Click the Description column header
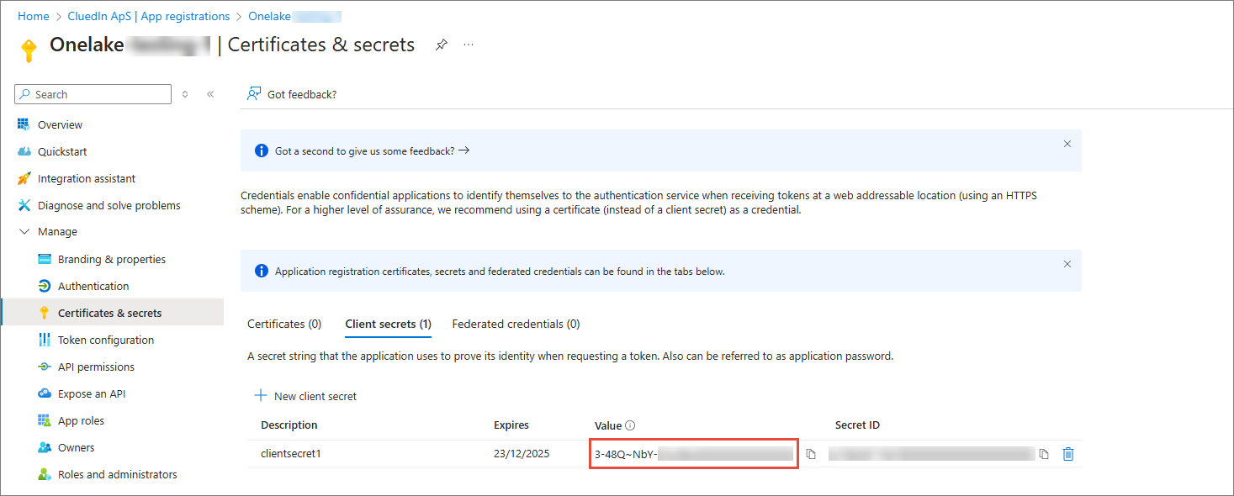Screen dimensions: 1234x496 click(289, 425)
